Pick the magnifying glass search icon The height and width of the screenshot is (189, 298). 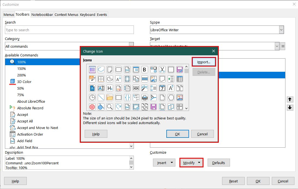point(110,107)
